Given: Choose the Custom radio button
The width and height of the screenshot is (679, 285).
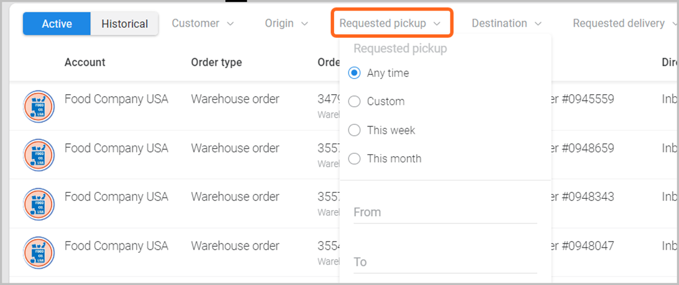Looking at the screenshot, I should coord(355,102).
